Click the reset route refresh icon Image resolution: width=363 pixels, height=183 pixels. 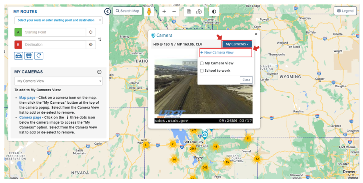click(x=39, y=56)
